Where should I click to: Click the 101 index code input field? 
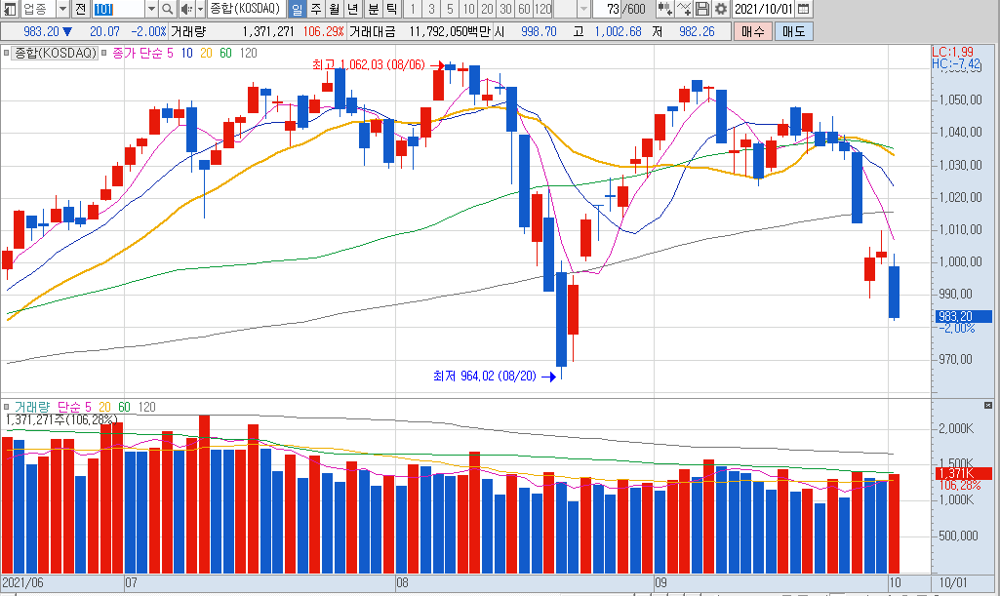119,9
